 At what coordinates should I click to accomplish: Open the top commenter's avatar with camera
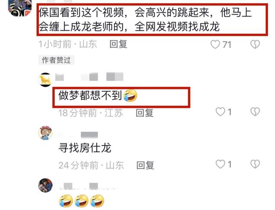pyautogui.click(x=20, y=8)
